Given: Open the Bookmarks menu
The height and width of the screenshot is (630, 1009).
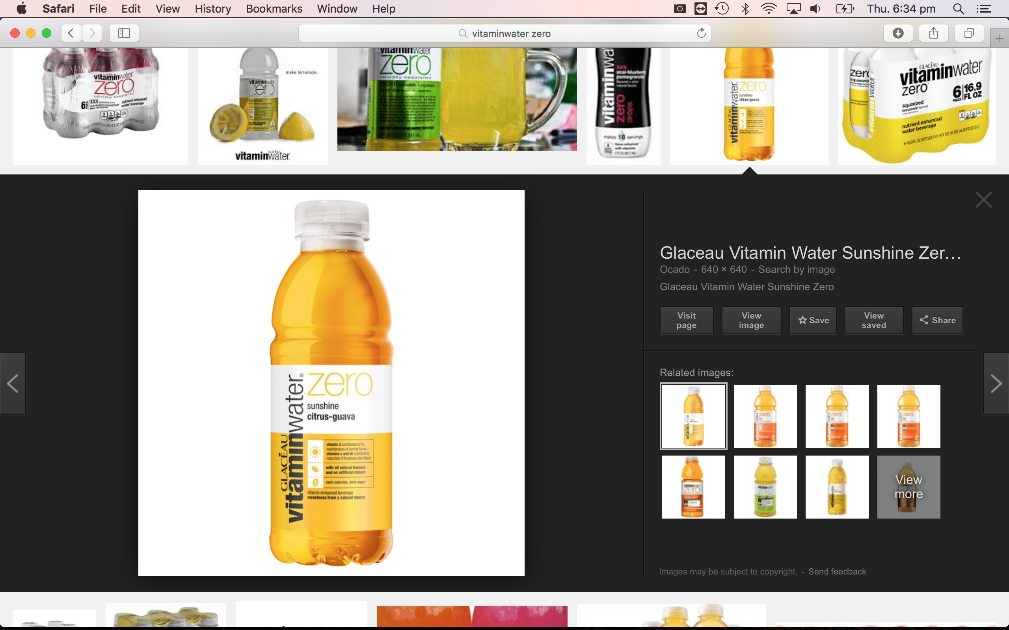Looking at the screenshot, I should tap(274, 9).
